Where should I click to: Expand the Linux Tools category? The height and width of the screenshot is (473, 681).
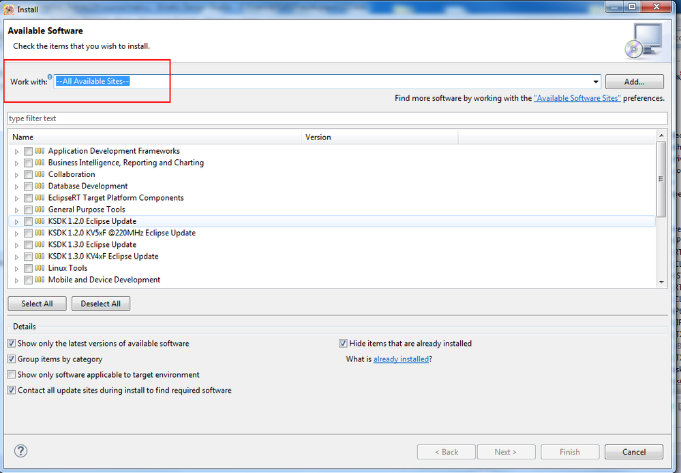(16, 269)
